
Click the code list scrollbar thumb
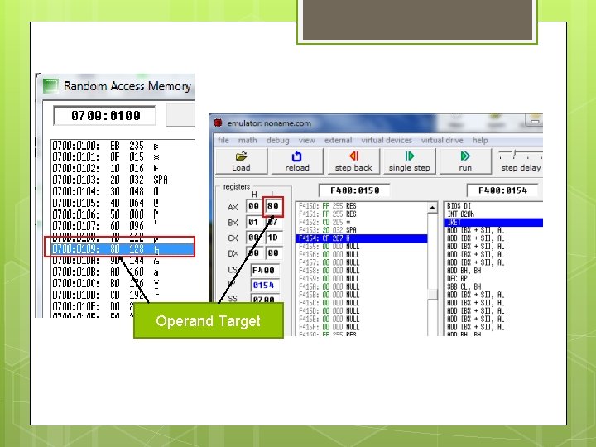click(432, 294)
